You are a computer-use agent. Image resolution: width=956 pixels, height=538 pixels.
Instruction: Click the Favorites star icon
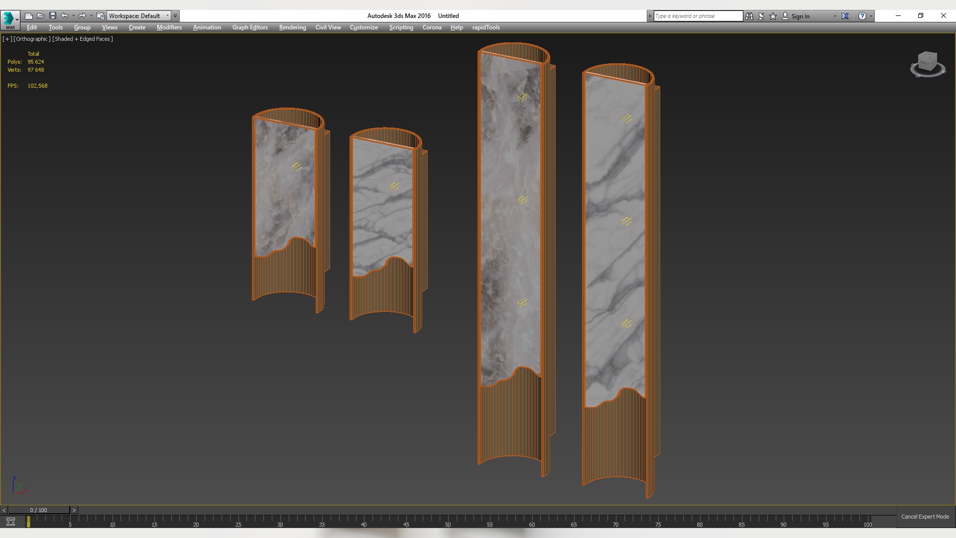point(773,16)
